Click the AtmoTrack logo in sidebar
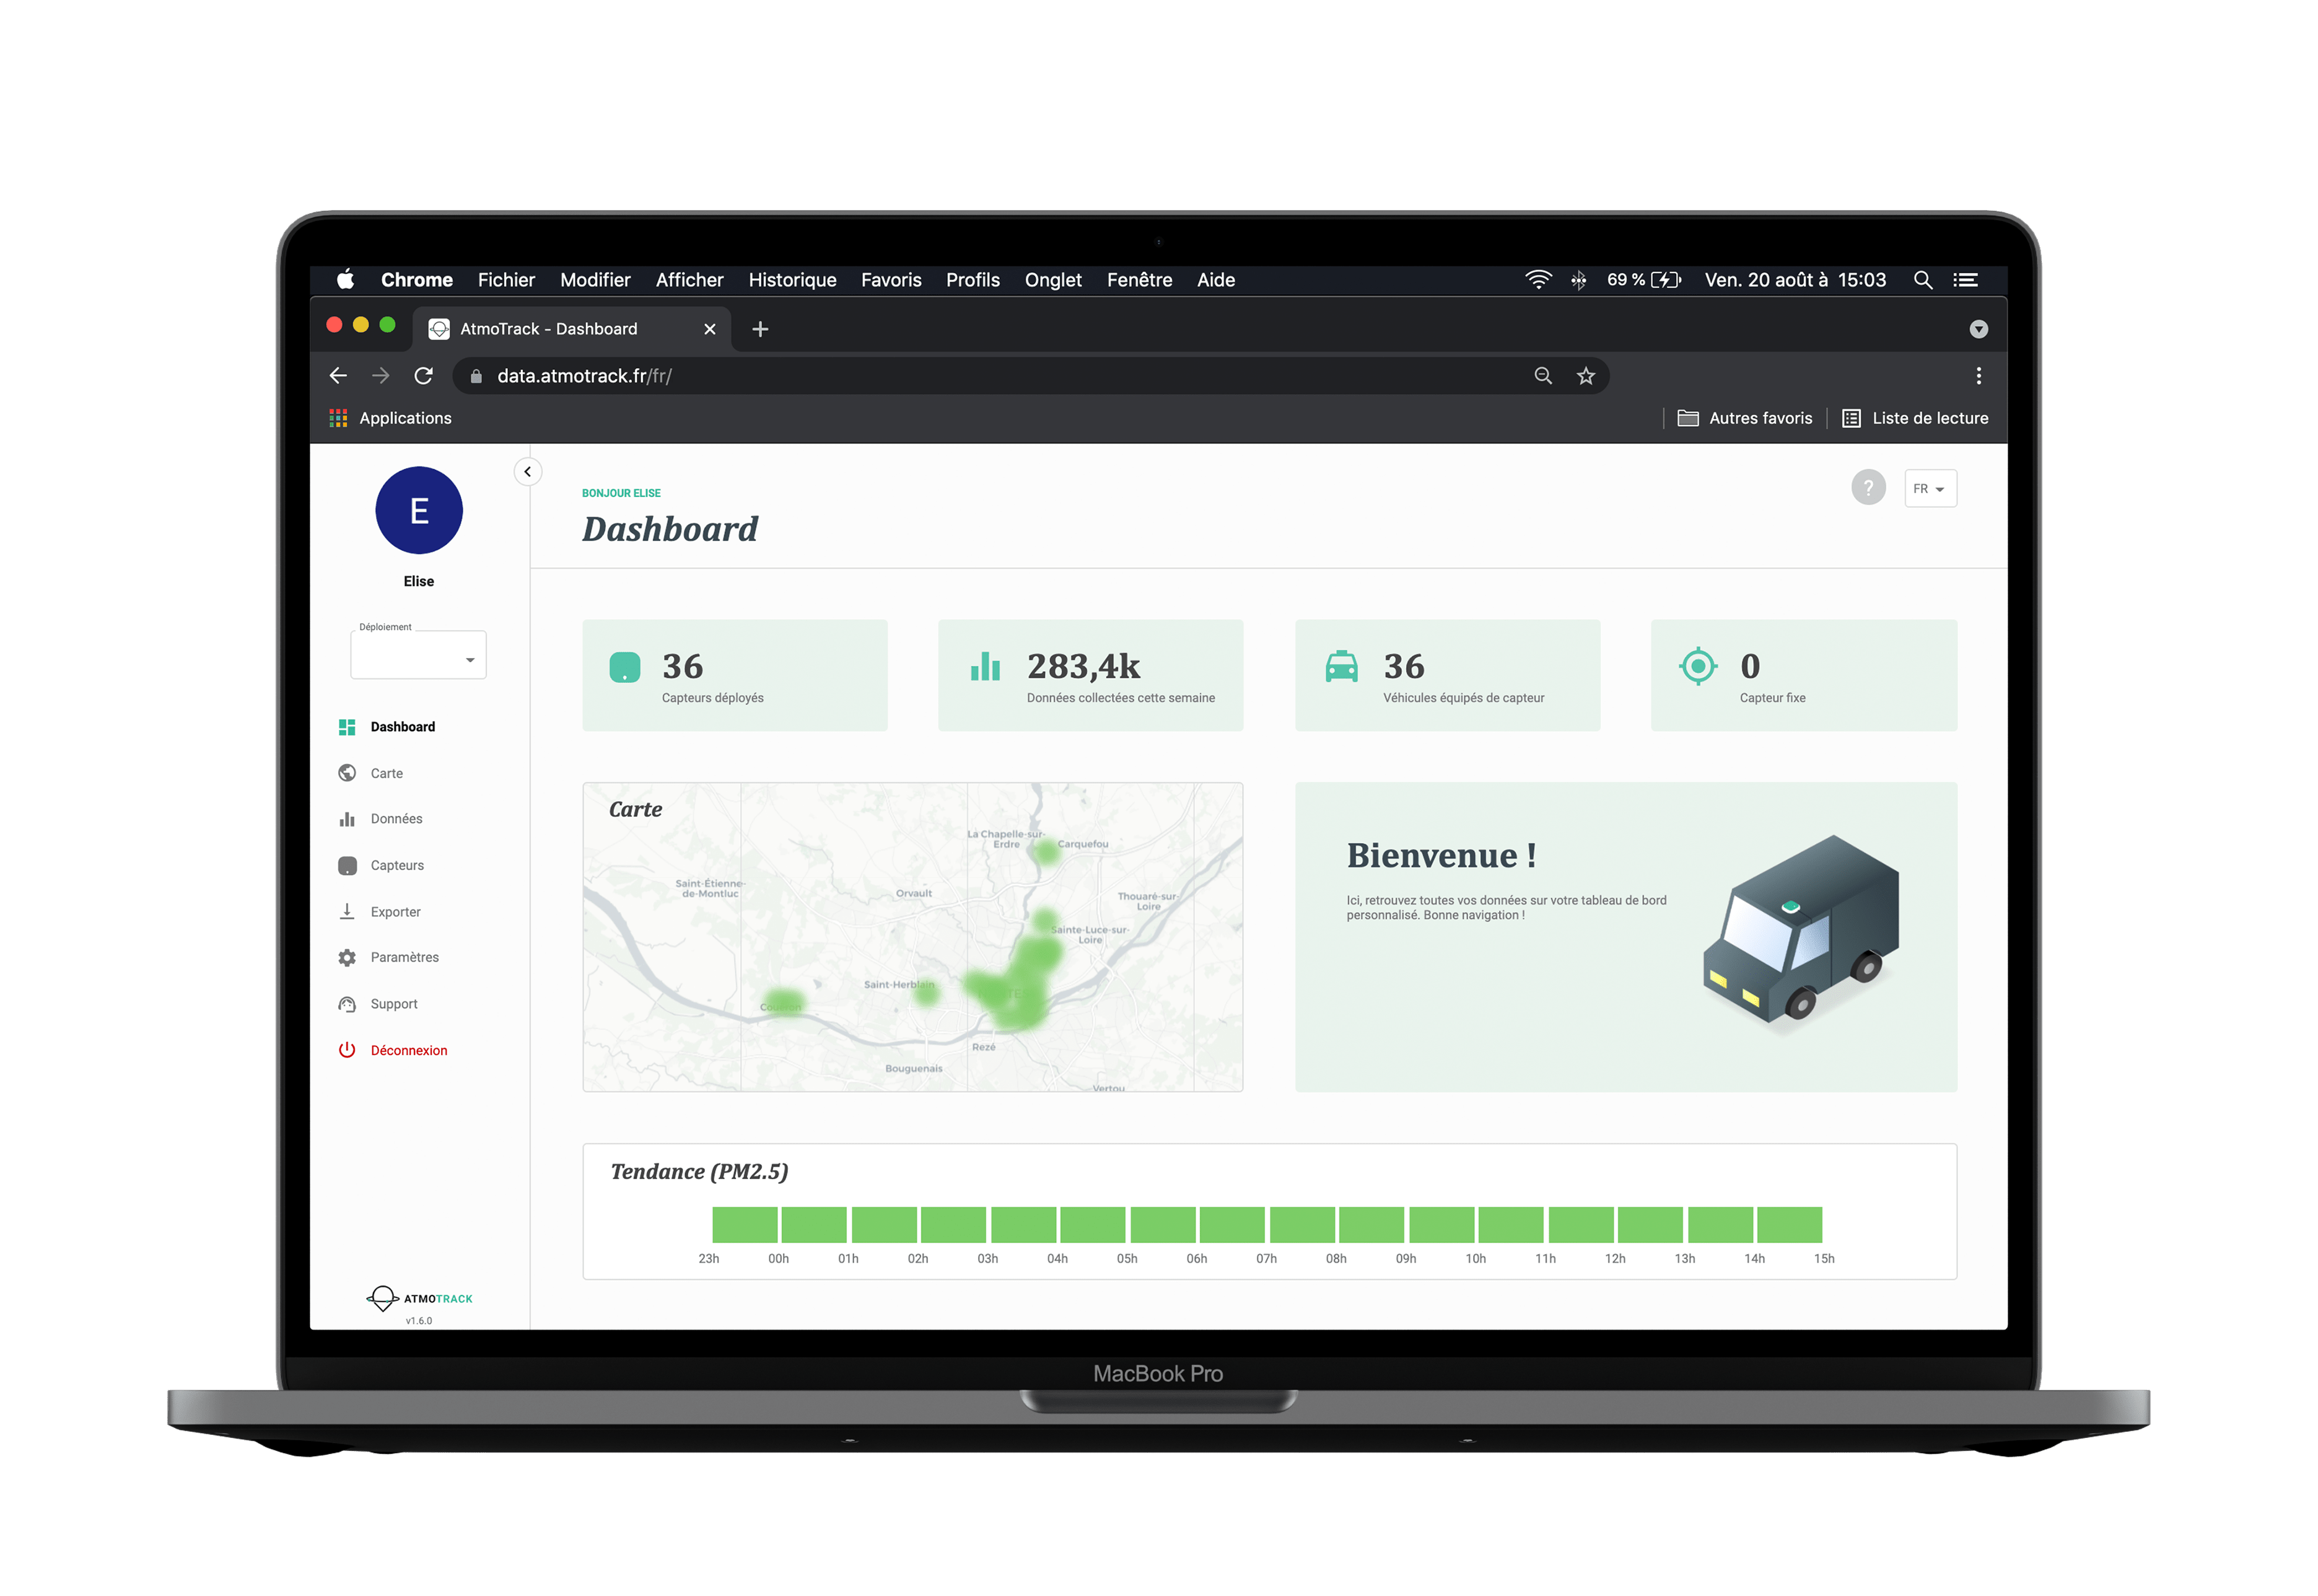 click(419, 1299)
